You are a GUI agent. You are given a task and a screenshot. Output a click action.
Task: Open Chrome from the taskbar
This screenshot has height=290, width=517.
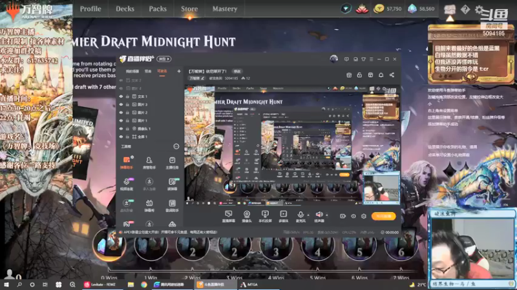(x=144, y=284)
